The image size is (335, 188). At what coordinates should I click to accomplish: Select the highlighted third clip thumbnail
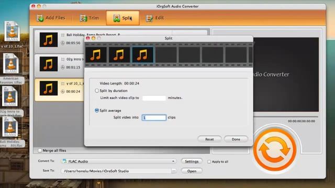[143, 55]
